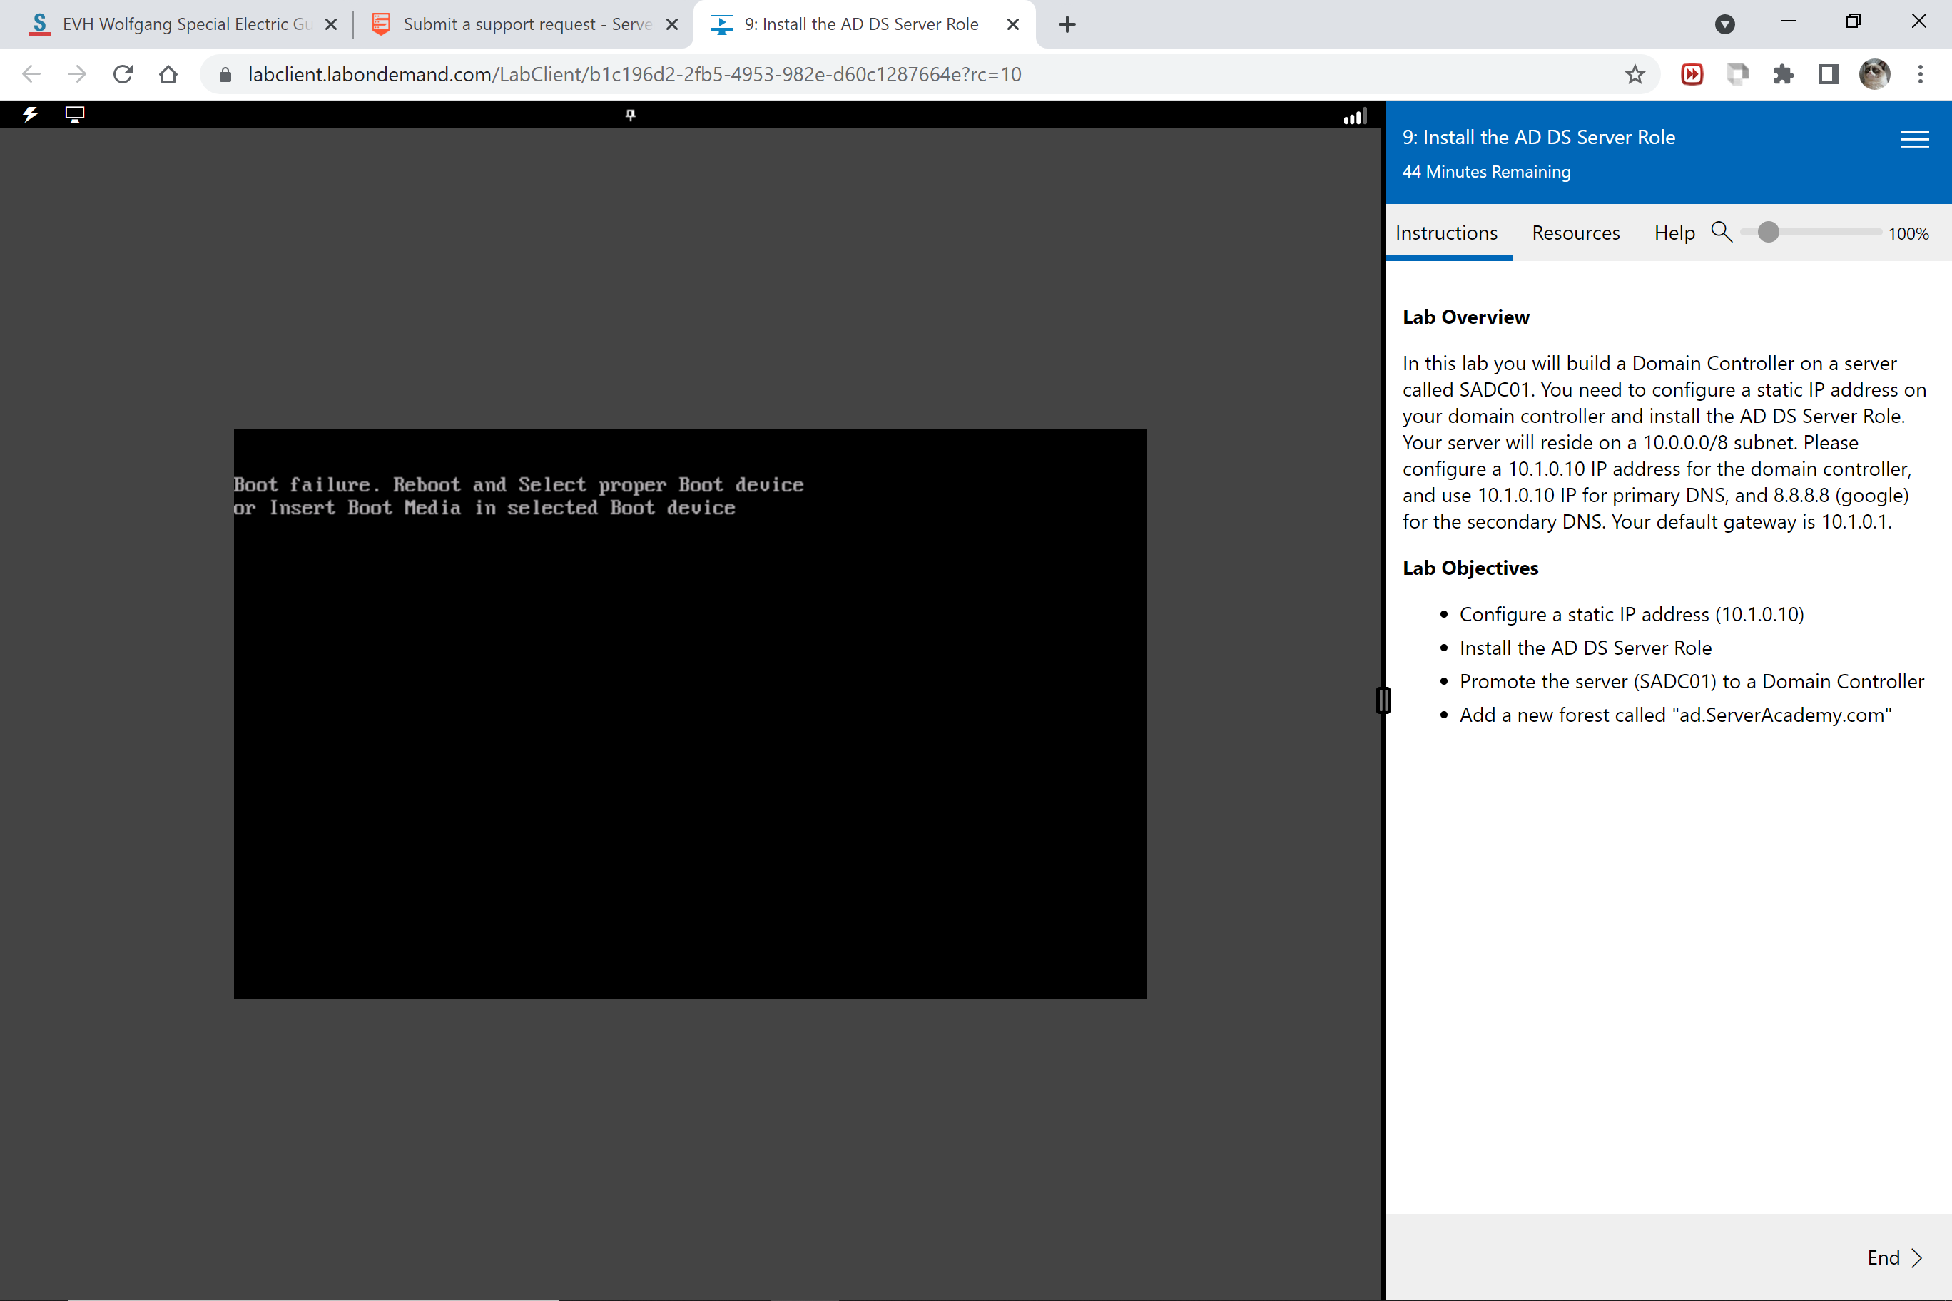Open the hamburger menu in lab panel
The height and width of the screenshot is (1301, 1952).
tap(1913, 139)
